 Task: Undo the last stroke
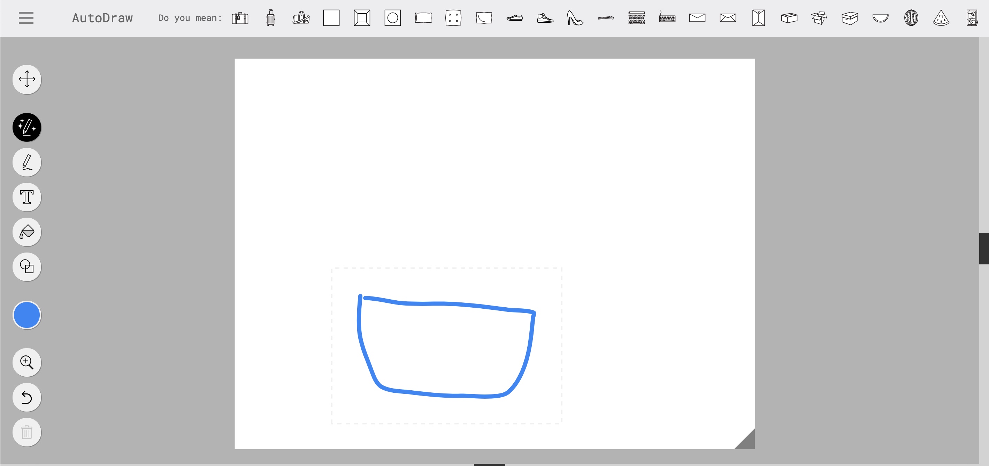click(27, 397)
